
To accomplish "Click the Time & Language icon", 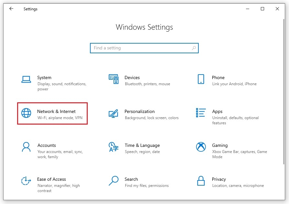I will coord(113,147).
